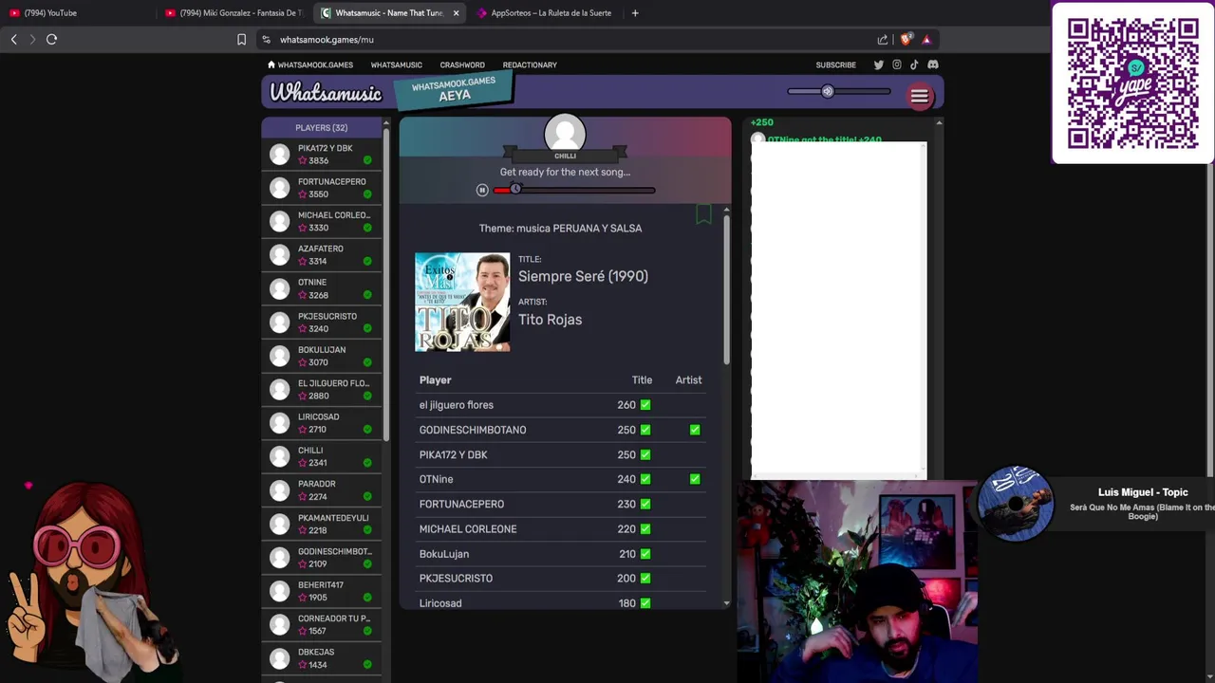Image resolution: width=1215 pixels, height=683 pixels.
Task: Click GODINESCHIMBOTANO's artist checkmark
Action: (695, 430)
